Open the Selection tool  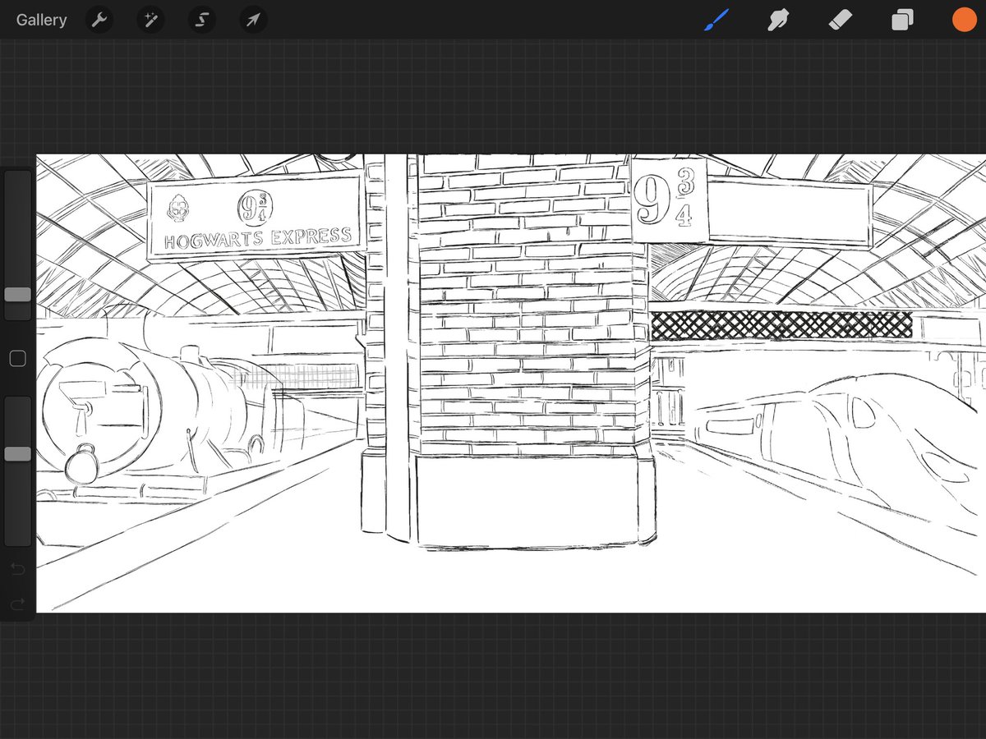click(201, 20)
